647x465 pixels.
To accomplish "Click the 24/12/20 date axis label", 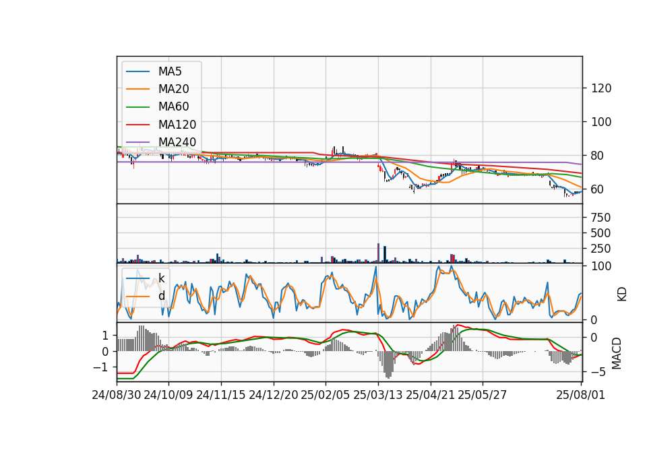I will (x=273, y=395).
